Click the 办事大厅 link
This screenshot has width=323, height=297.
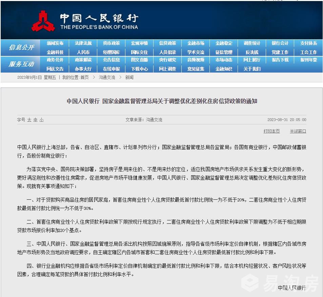[x=83, y=69]
